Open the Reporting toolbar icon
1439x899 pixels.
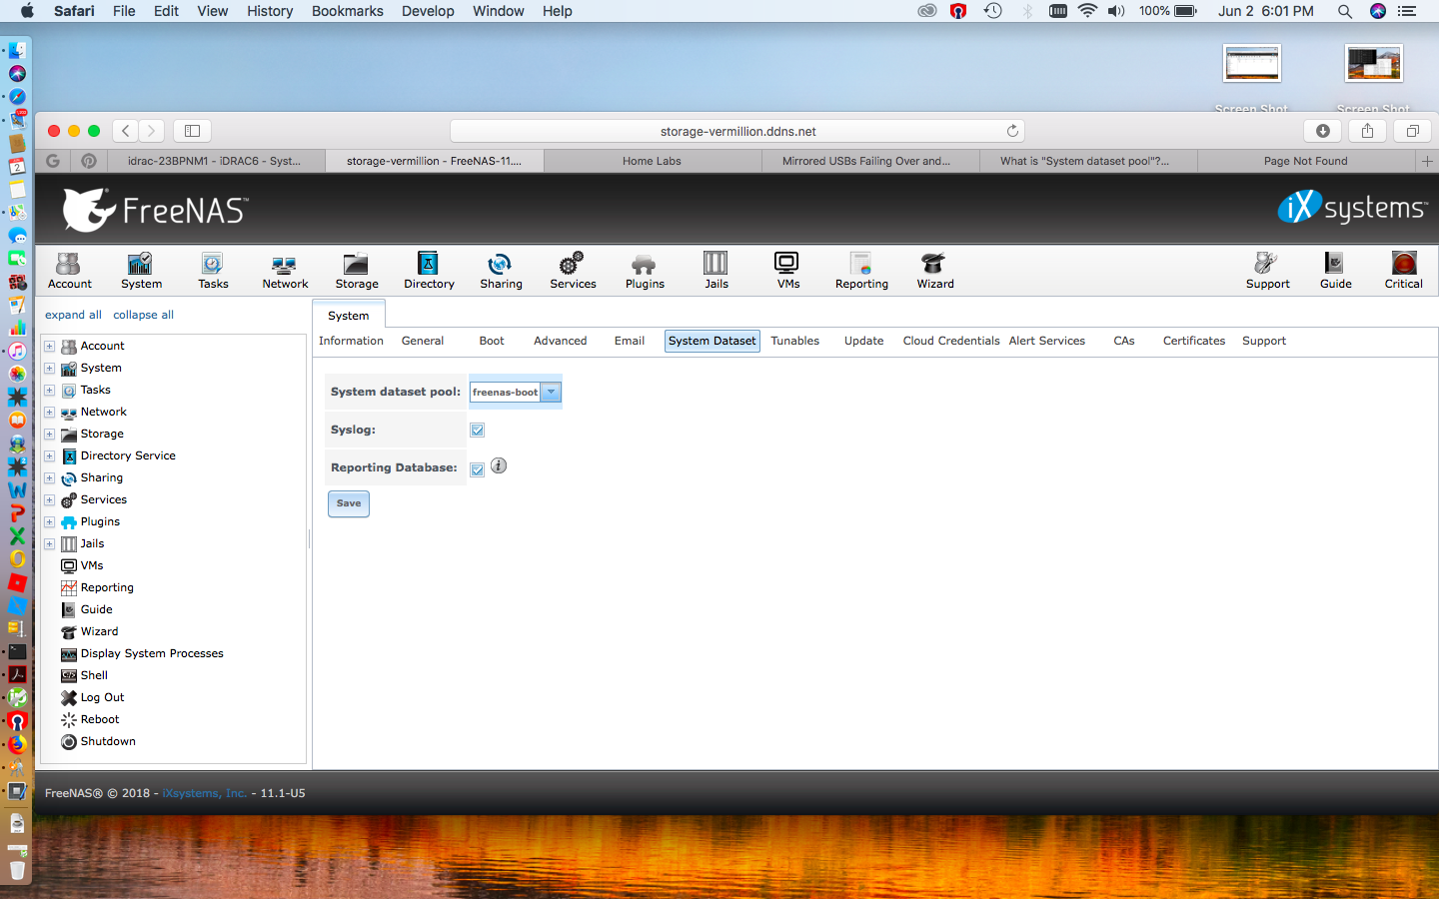click(x=861, y=270)
